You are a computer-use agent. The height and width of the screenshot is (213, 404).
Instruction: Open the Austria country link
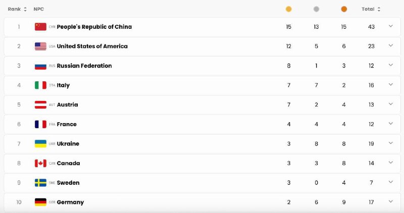tap(67, 105)
